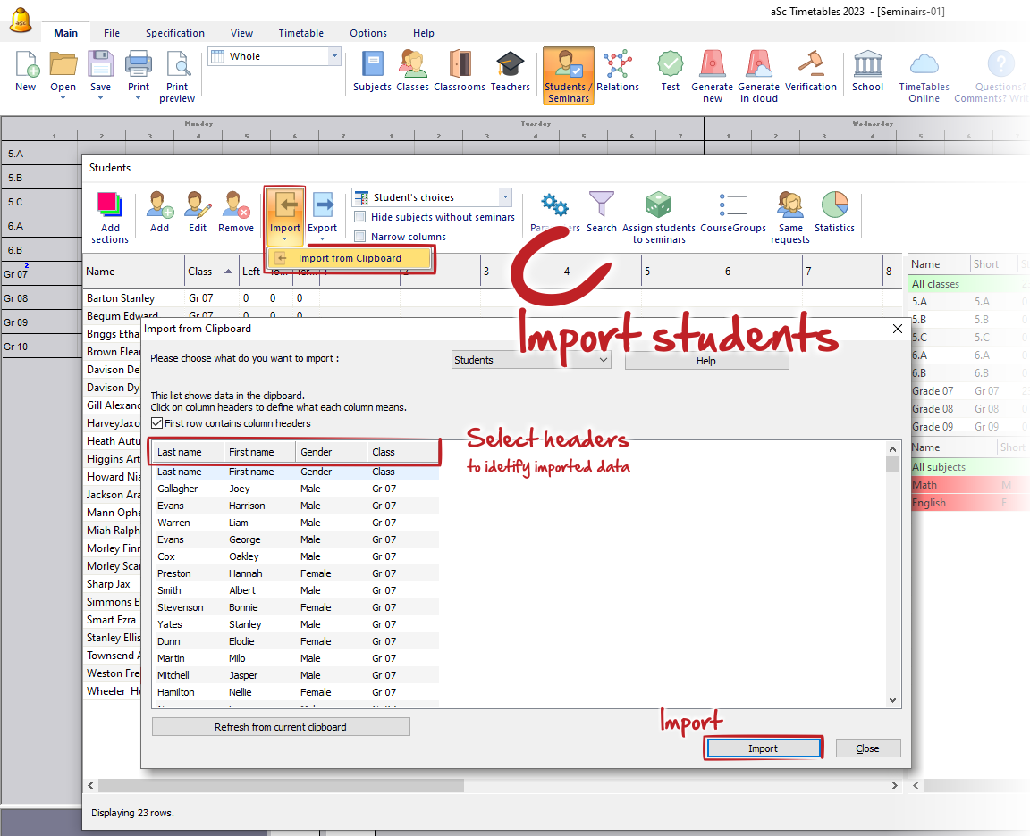The width and height of the screenshot is (1030, 836).
Task: Open TimeTables Online
Action: click(x=924, y=76)
